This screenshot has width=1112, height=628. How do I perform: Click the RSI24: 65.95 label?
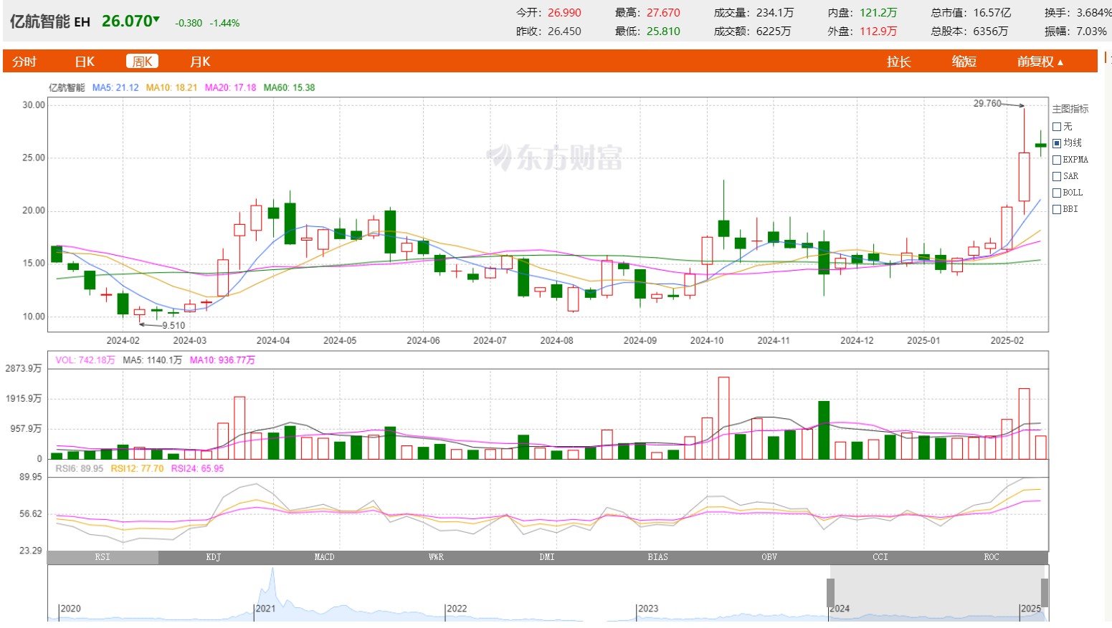pyautogui.click(x=198, y=468)
